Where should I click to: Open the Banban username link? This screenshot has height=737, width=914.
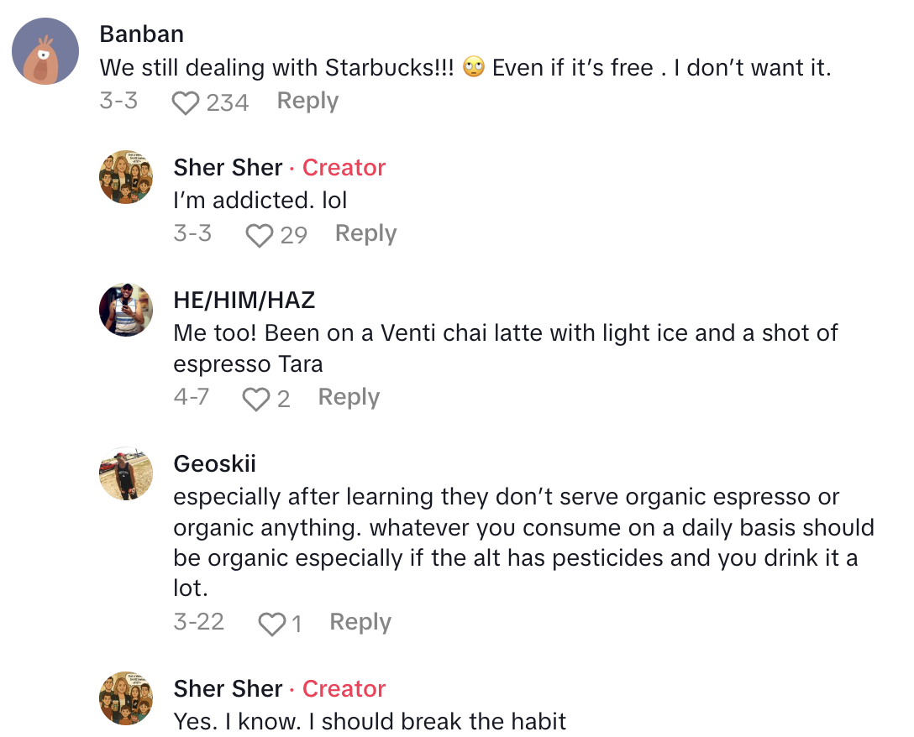141,34
